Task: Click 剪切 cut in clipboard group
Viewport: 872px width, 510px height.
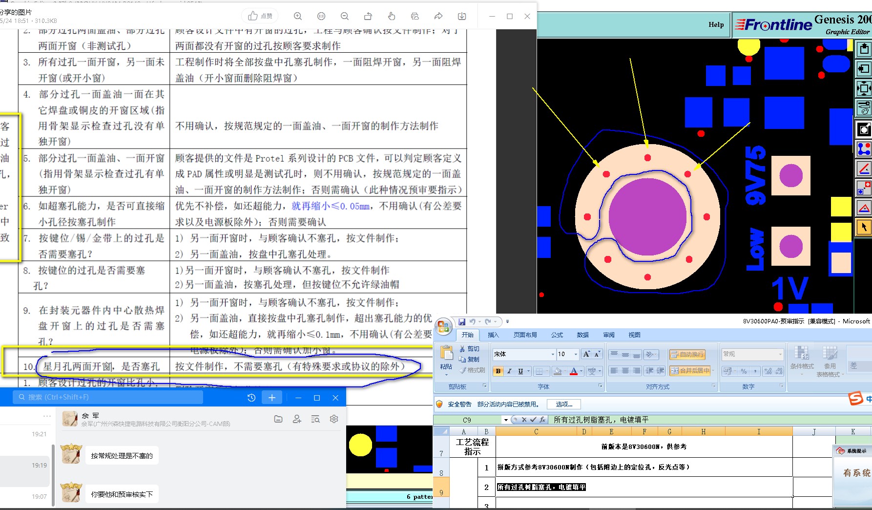Action: pyautogui.click(x=469, y=349)
